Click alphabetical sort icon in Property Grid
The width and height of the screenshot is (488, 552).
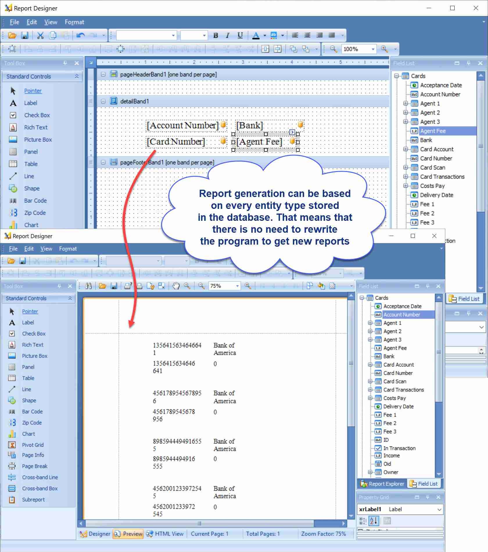pyautogui.click(x=374, y=521)
